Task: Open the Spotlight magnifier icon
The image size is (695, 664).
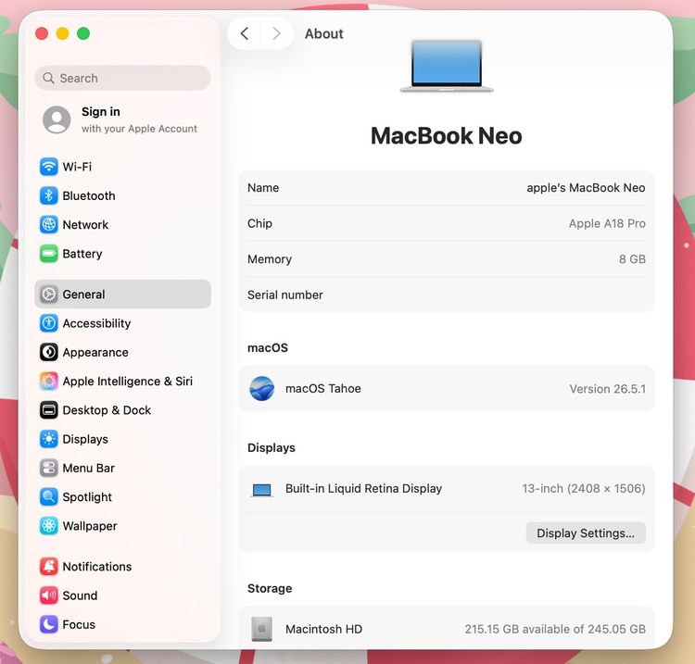Action: (x=49, y=497)
